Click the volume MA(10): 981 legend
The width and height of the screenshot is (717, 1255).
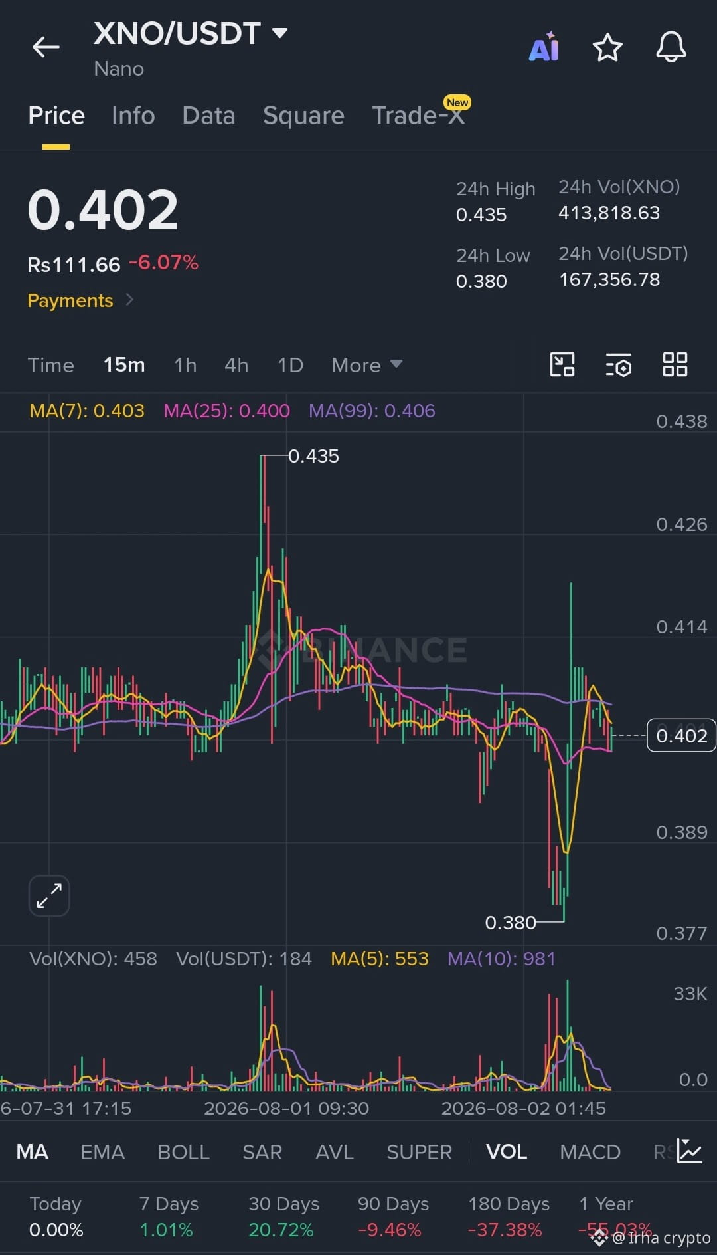(501, 959)
